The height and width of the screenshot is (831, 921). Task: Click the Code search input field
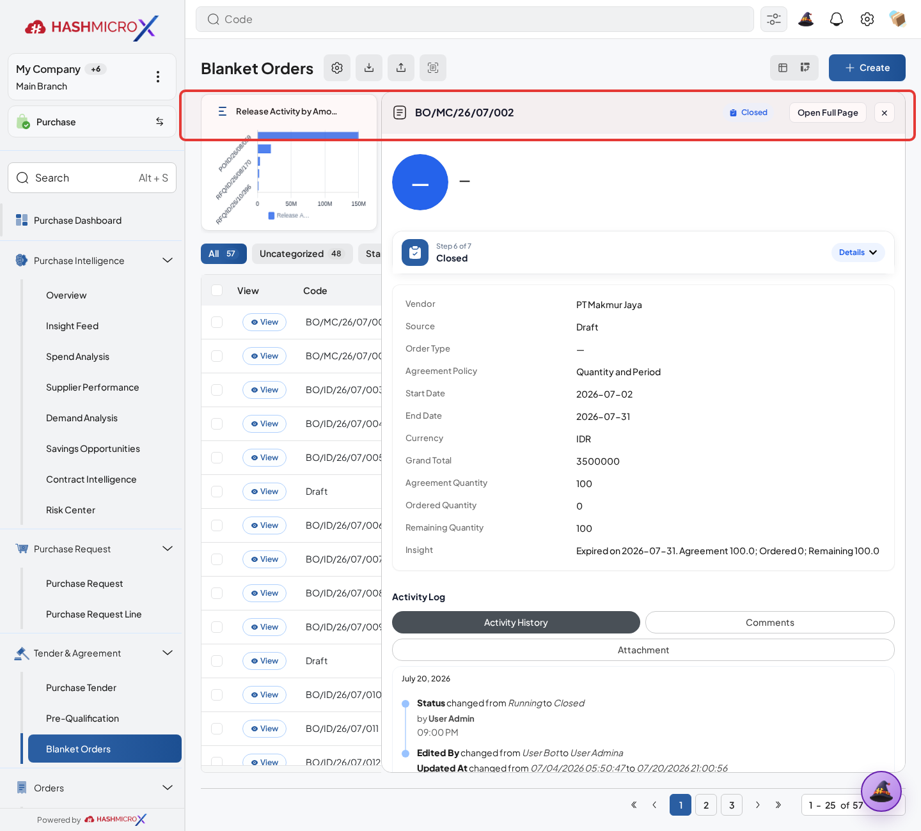tap(475, 19)
